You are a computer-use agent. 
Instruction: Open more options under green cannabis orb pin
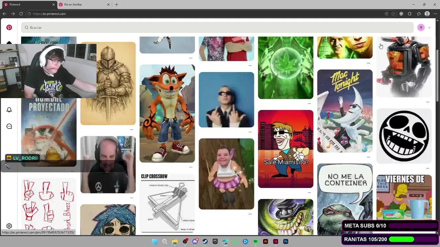point(309,104)
